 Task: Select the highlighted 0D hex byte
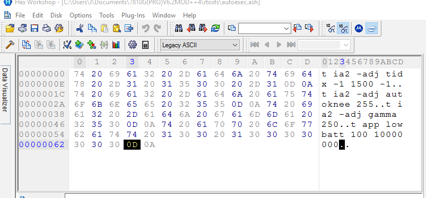click(x=132, y=145)
